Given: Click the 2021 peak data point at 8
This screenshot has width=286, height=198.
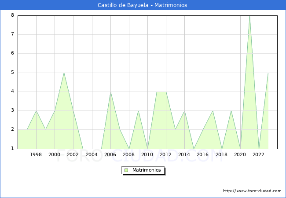Looking at the screenshot, I should [x=249, y=16].
